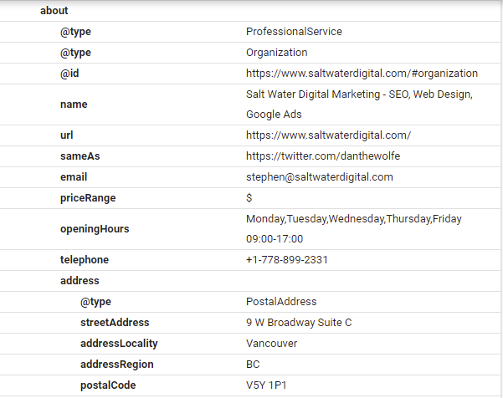Collapse the "address" property group
Viewport: 503px width, 398px height.
click(x=80, y=281)
